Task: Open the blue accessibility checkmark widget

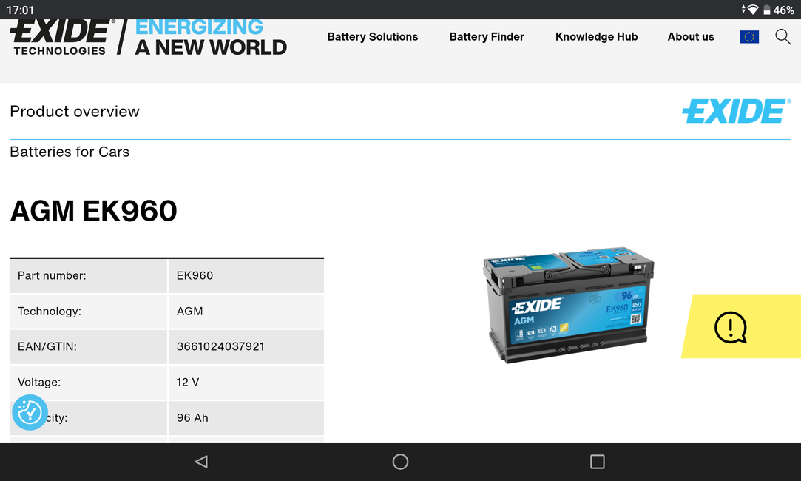Action: click(30, 412)
